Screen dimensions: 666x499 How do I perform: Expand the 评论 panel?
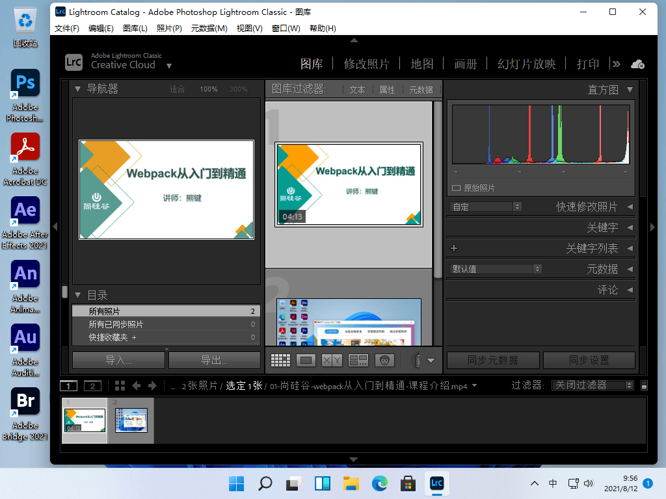630,290
